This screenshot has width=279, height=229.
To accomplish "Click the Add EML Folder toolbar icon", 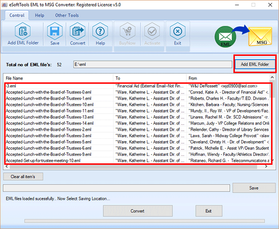I will pyautogui.click(x=23, y=33).
